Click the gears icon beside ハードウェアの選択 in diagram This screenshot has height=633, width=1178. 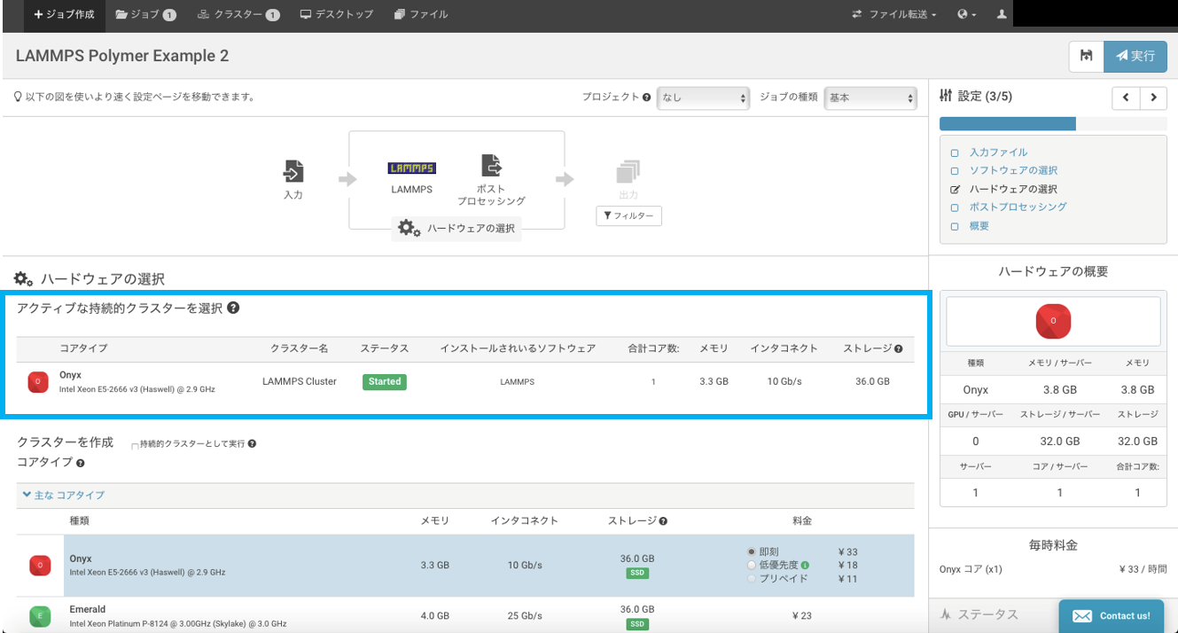tap(409, 229)
